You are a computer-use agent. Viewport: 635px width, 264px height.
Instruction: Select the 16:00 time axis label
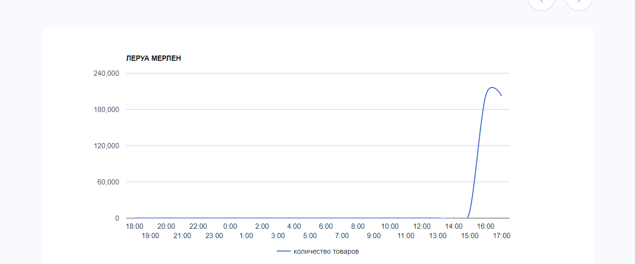pyautogui.click(x=486, y=226)
